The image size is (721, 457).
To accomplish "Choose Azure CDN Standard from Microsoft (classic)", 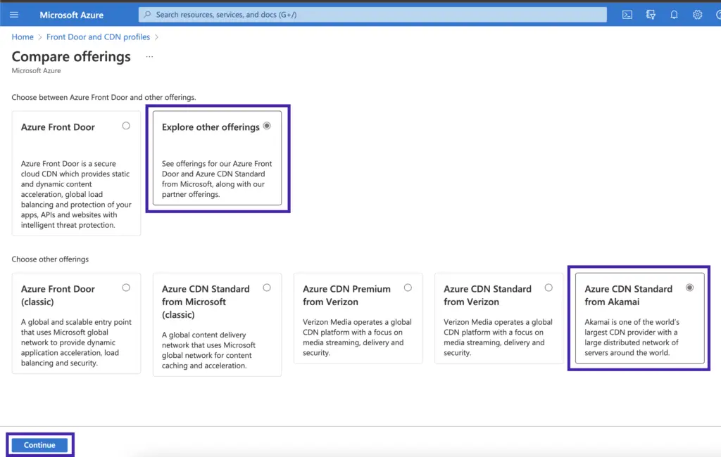I will pyautogui.click(x=267, y=288).
